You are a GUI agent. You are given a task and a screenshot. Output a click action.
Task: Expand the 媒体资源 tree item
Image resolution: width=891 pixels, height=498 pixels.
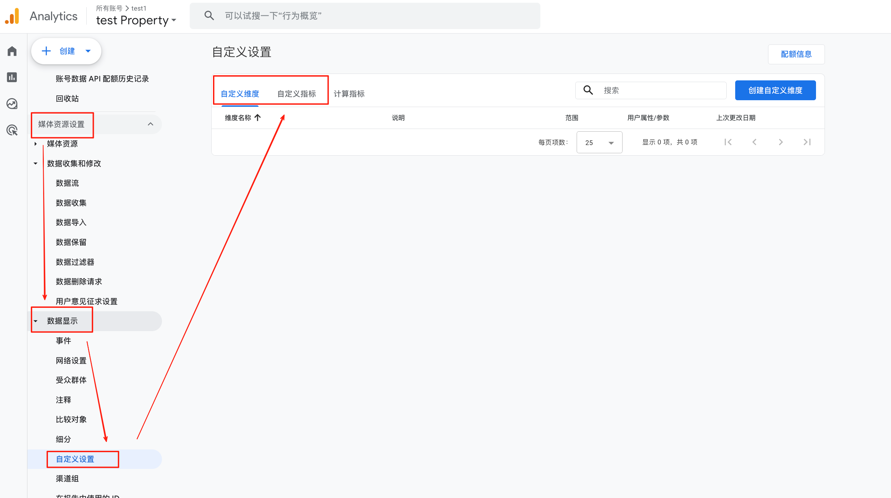36,144
